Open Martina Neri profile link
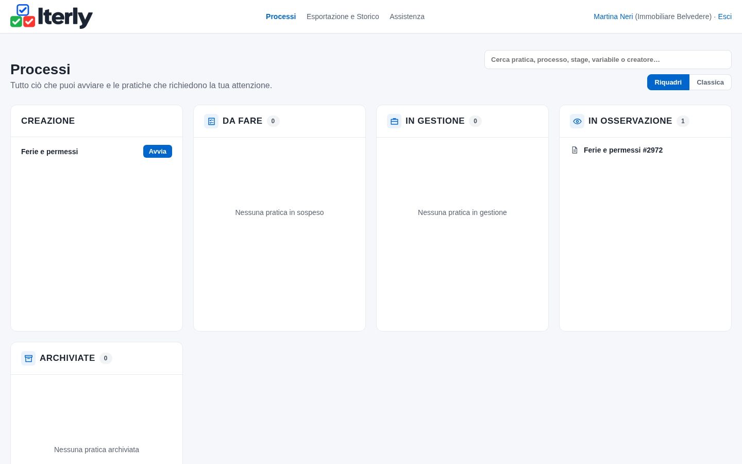Viewport: 742px width, 464px height. pos(613,16)
